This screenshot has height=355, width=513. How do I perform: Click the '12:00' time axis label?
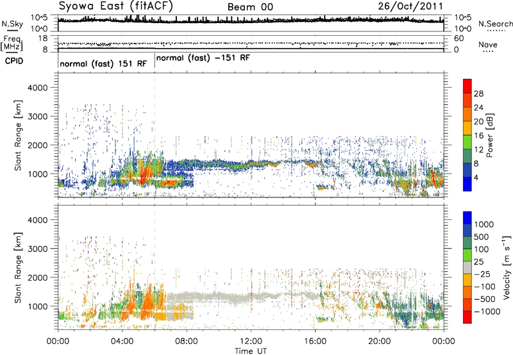click(251, 342)
